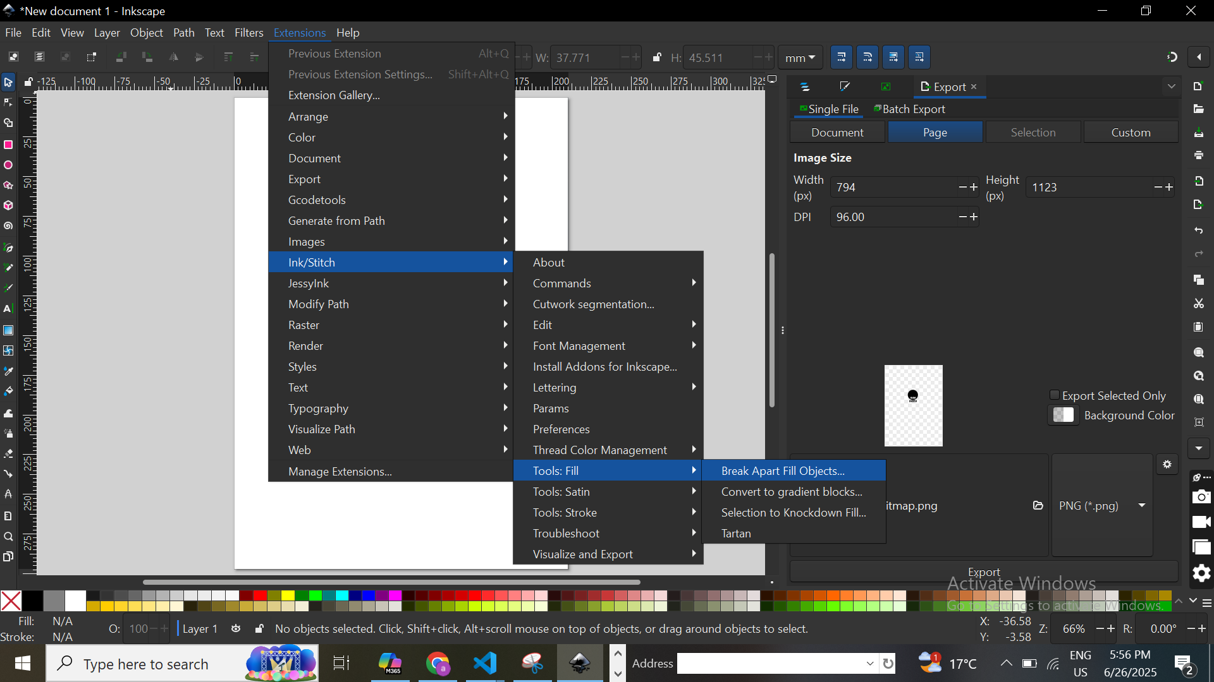
Task: Select the Gradient tool
Action: point(8,330)
